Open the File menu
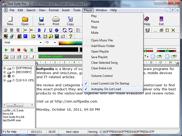Viewport: 182px width, 136px height. 12,10
